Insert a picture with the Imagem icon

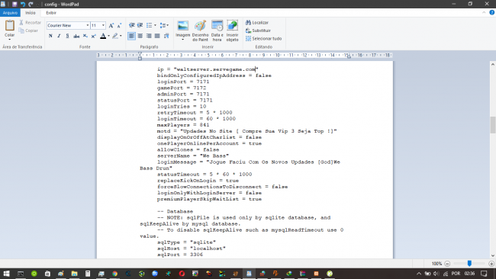182,26
